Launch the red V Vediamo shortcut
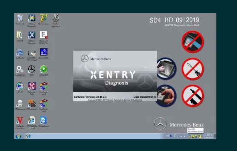The width and height of the screenshot is (237, 151). click(x=20, y=123)
